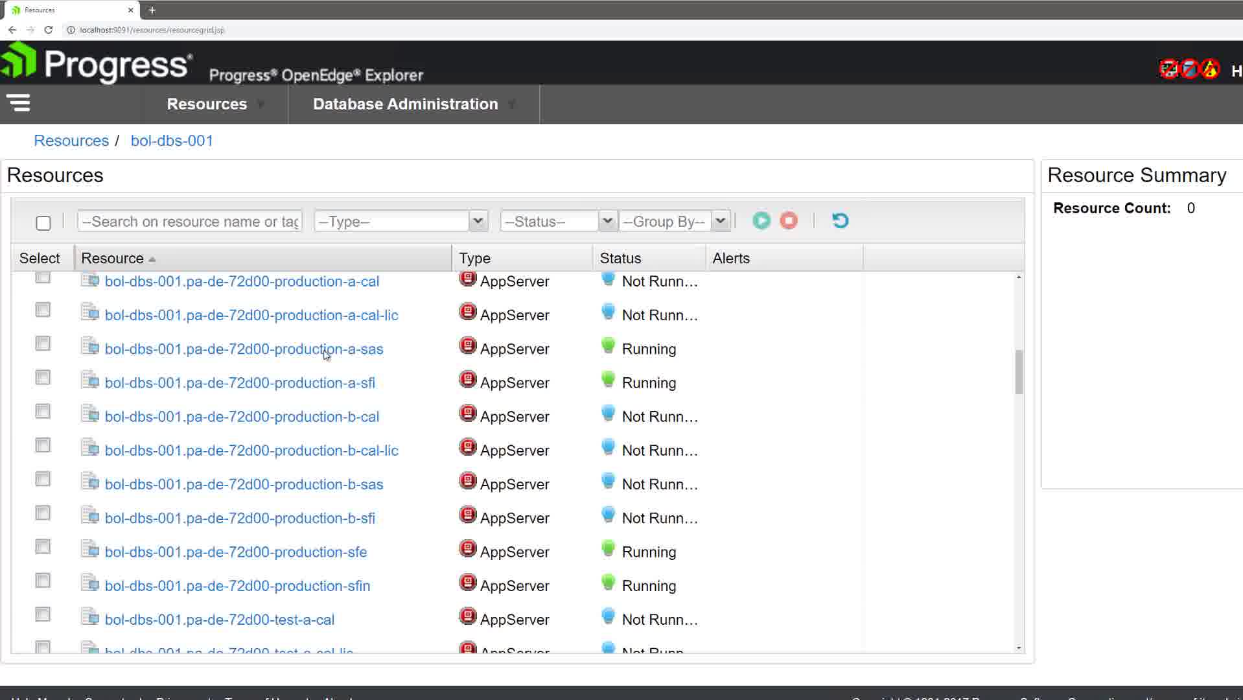This screenshot has width=1243, height=700.
Task: Click green Running status icon for production-a-sas
Action: pyautogui.click(x=608, y=346)
